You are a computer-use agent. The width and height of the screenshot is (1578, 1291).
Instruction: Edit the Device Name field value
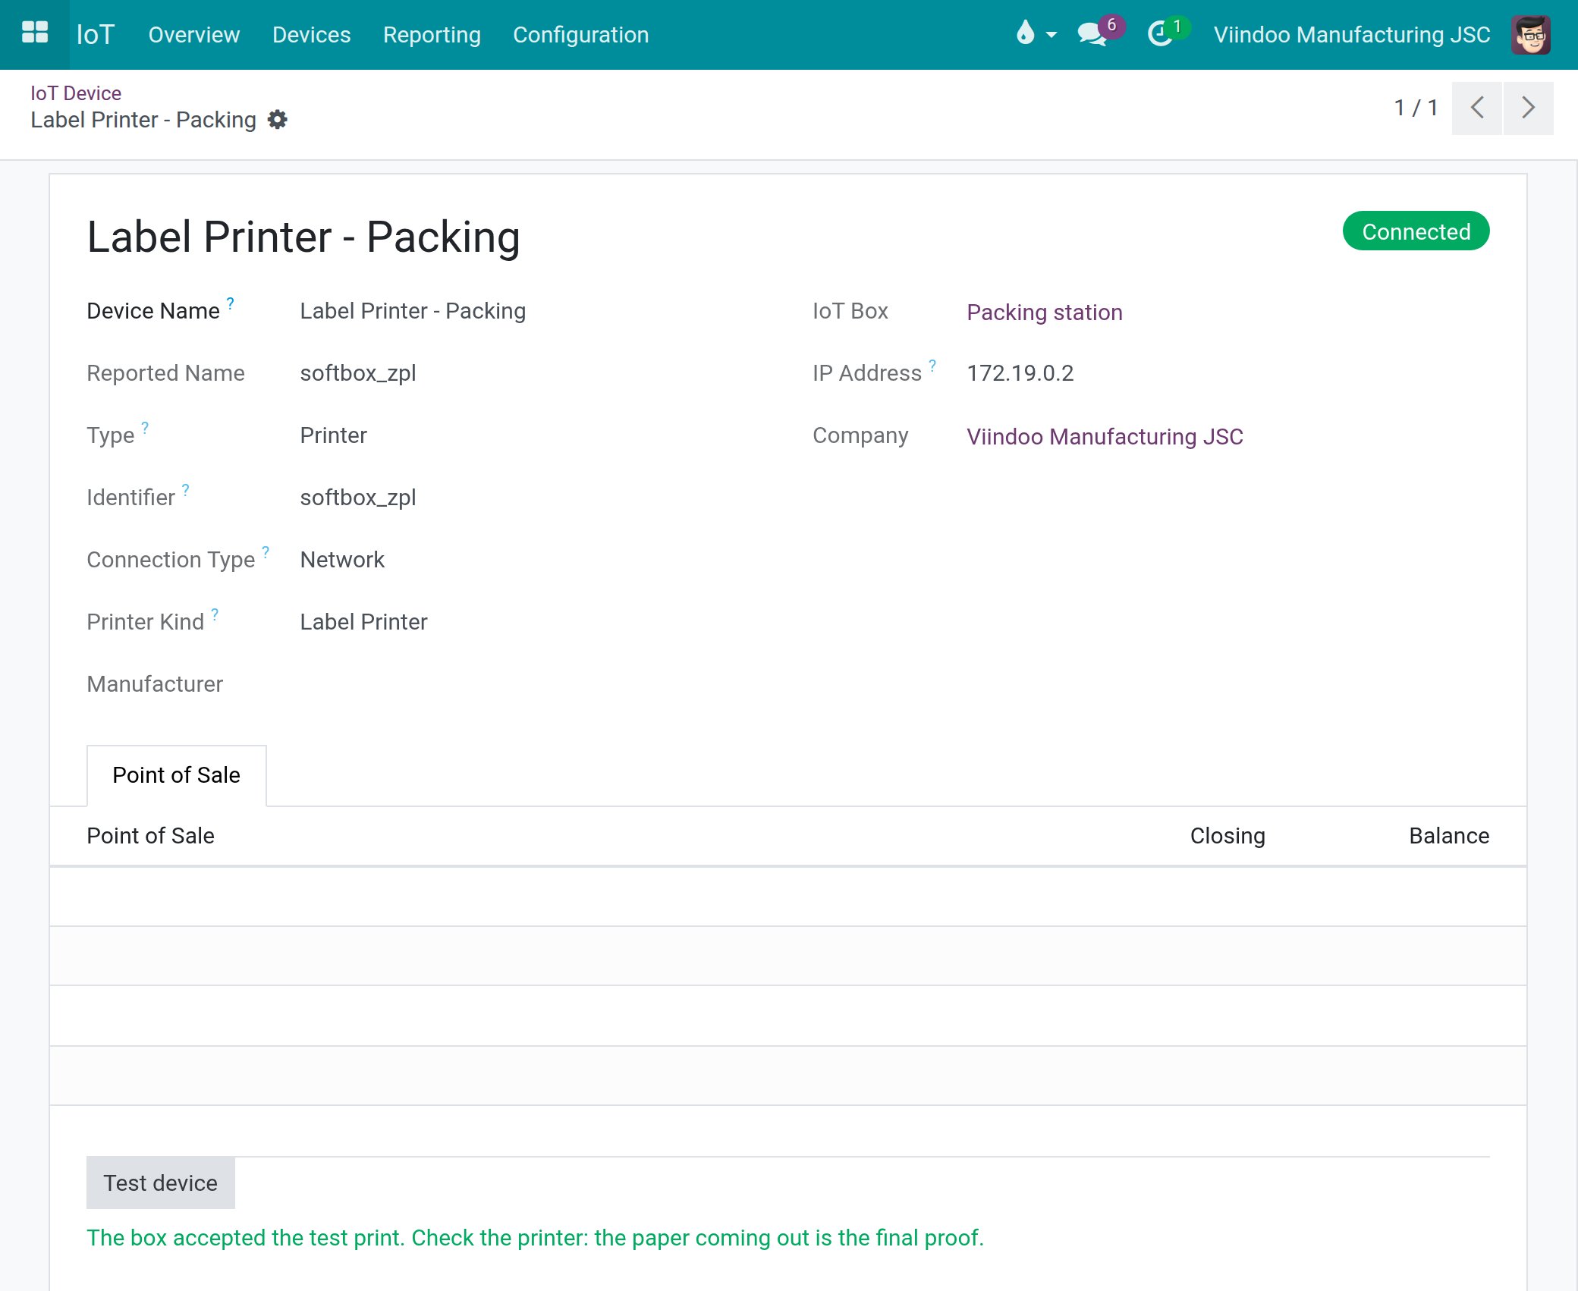click(x=413, y=311)
